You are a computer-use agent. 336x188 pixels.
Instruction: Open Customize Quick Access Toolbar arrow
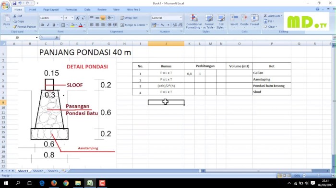[37, 3]
